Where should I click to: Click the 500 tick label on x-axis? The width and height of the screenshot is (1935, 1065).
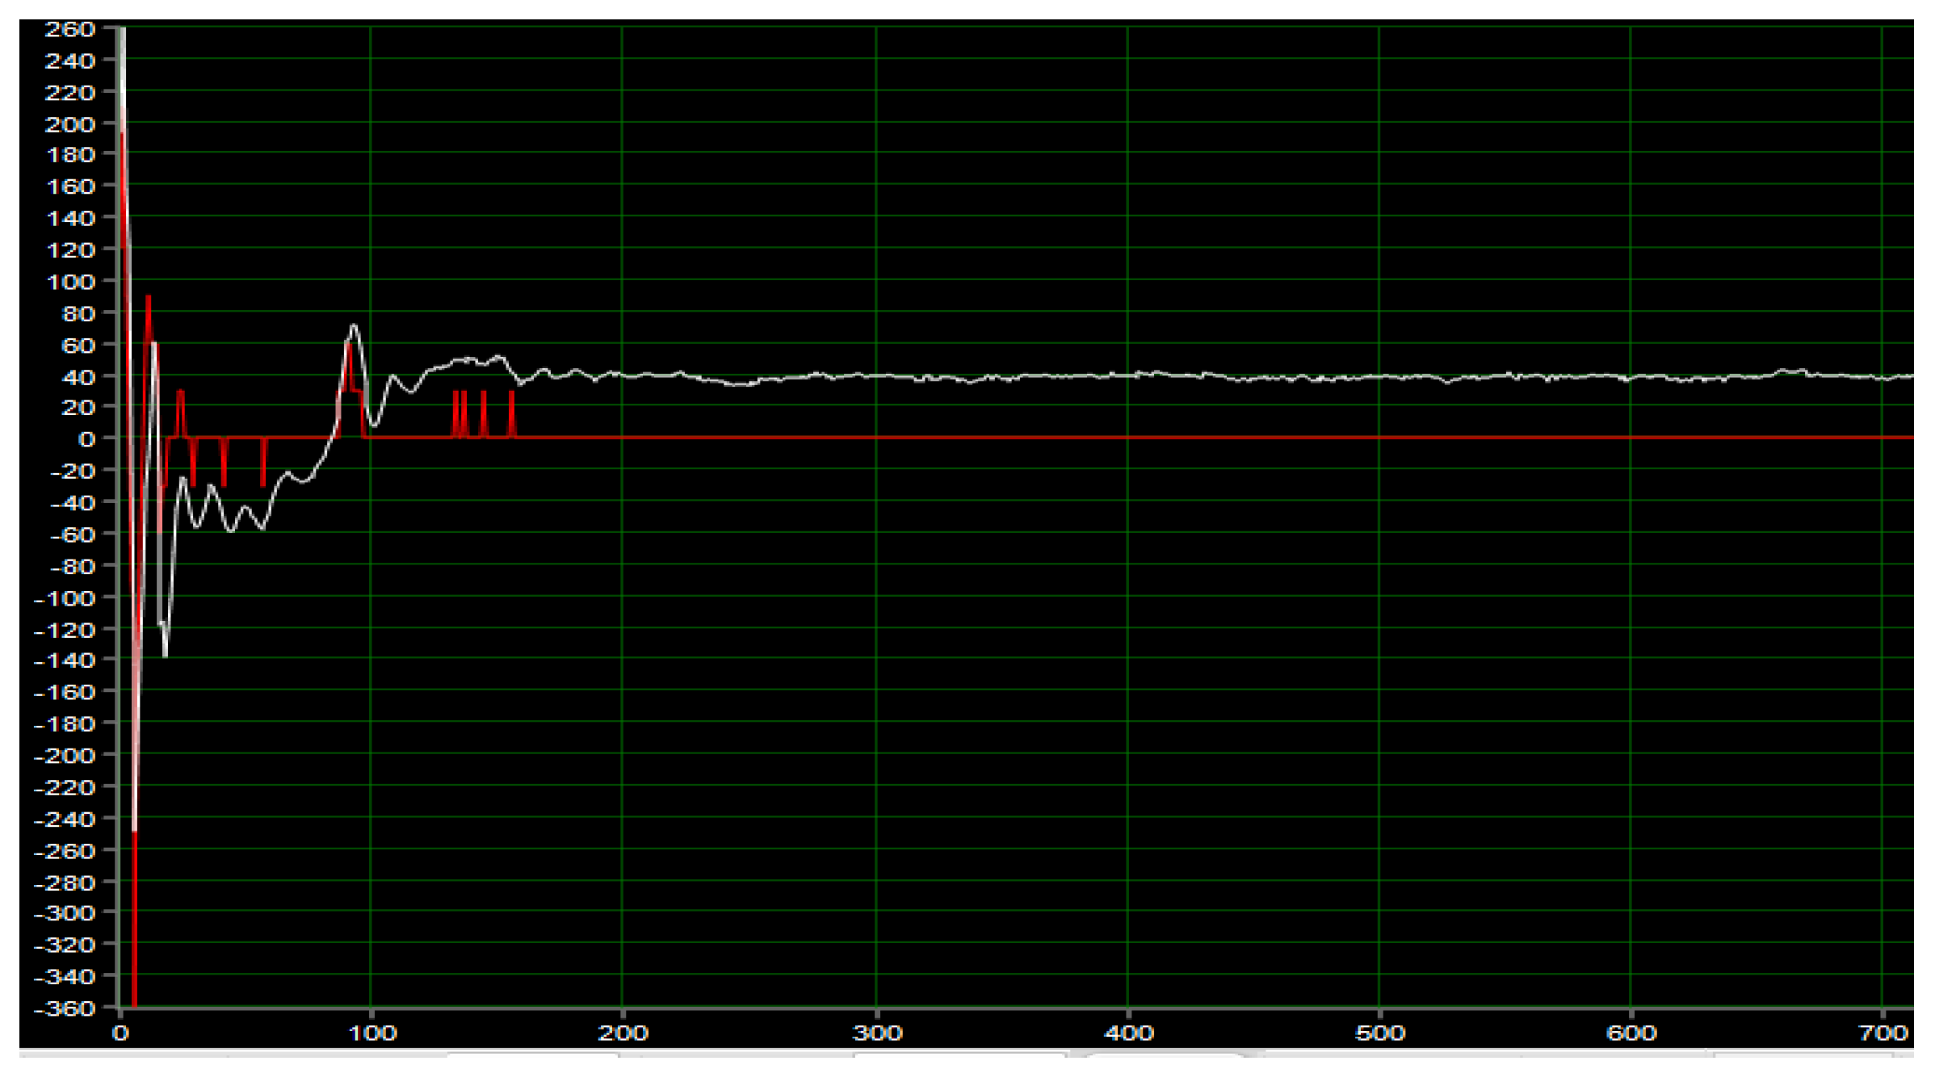point(1379,1033)
